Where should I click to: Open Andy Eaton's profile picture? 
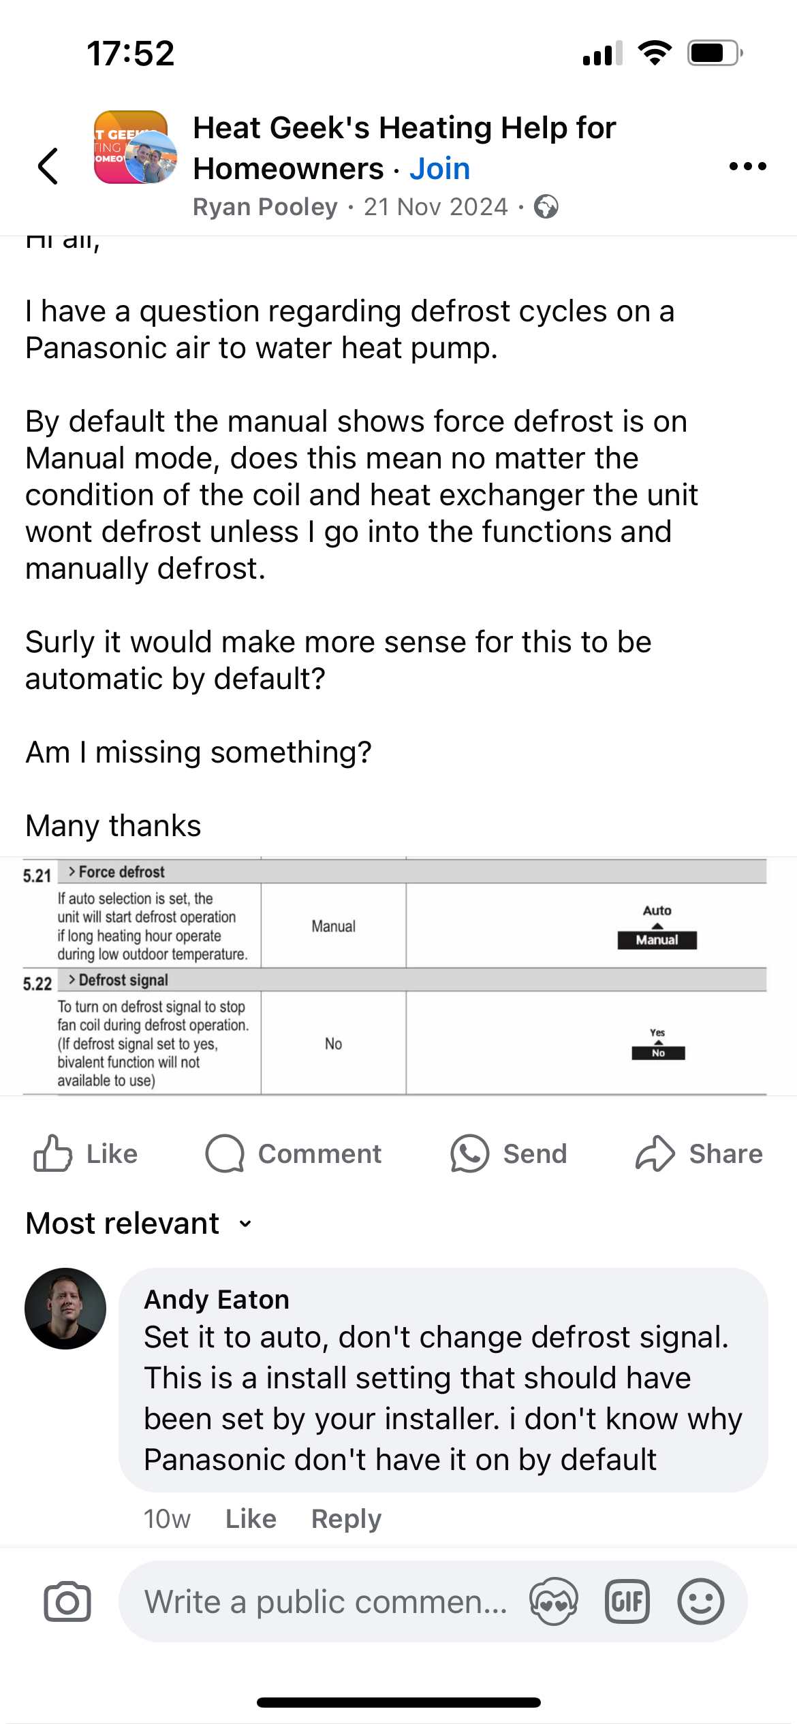pyautogui.click(x=65, y=1308)
